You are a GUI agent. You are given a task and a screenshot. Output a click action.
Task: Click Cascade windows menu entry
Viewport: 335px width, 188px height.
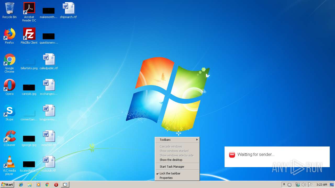click(177, 146)
